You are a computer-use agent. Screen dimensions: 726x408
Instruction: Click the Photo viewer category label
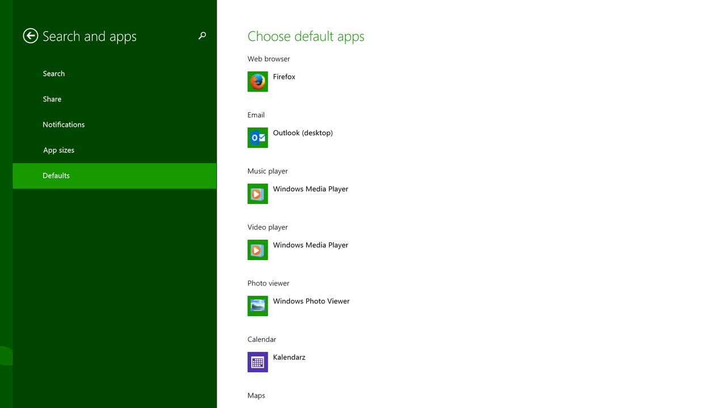click(x=268, y=283)
